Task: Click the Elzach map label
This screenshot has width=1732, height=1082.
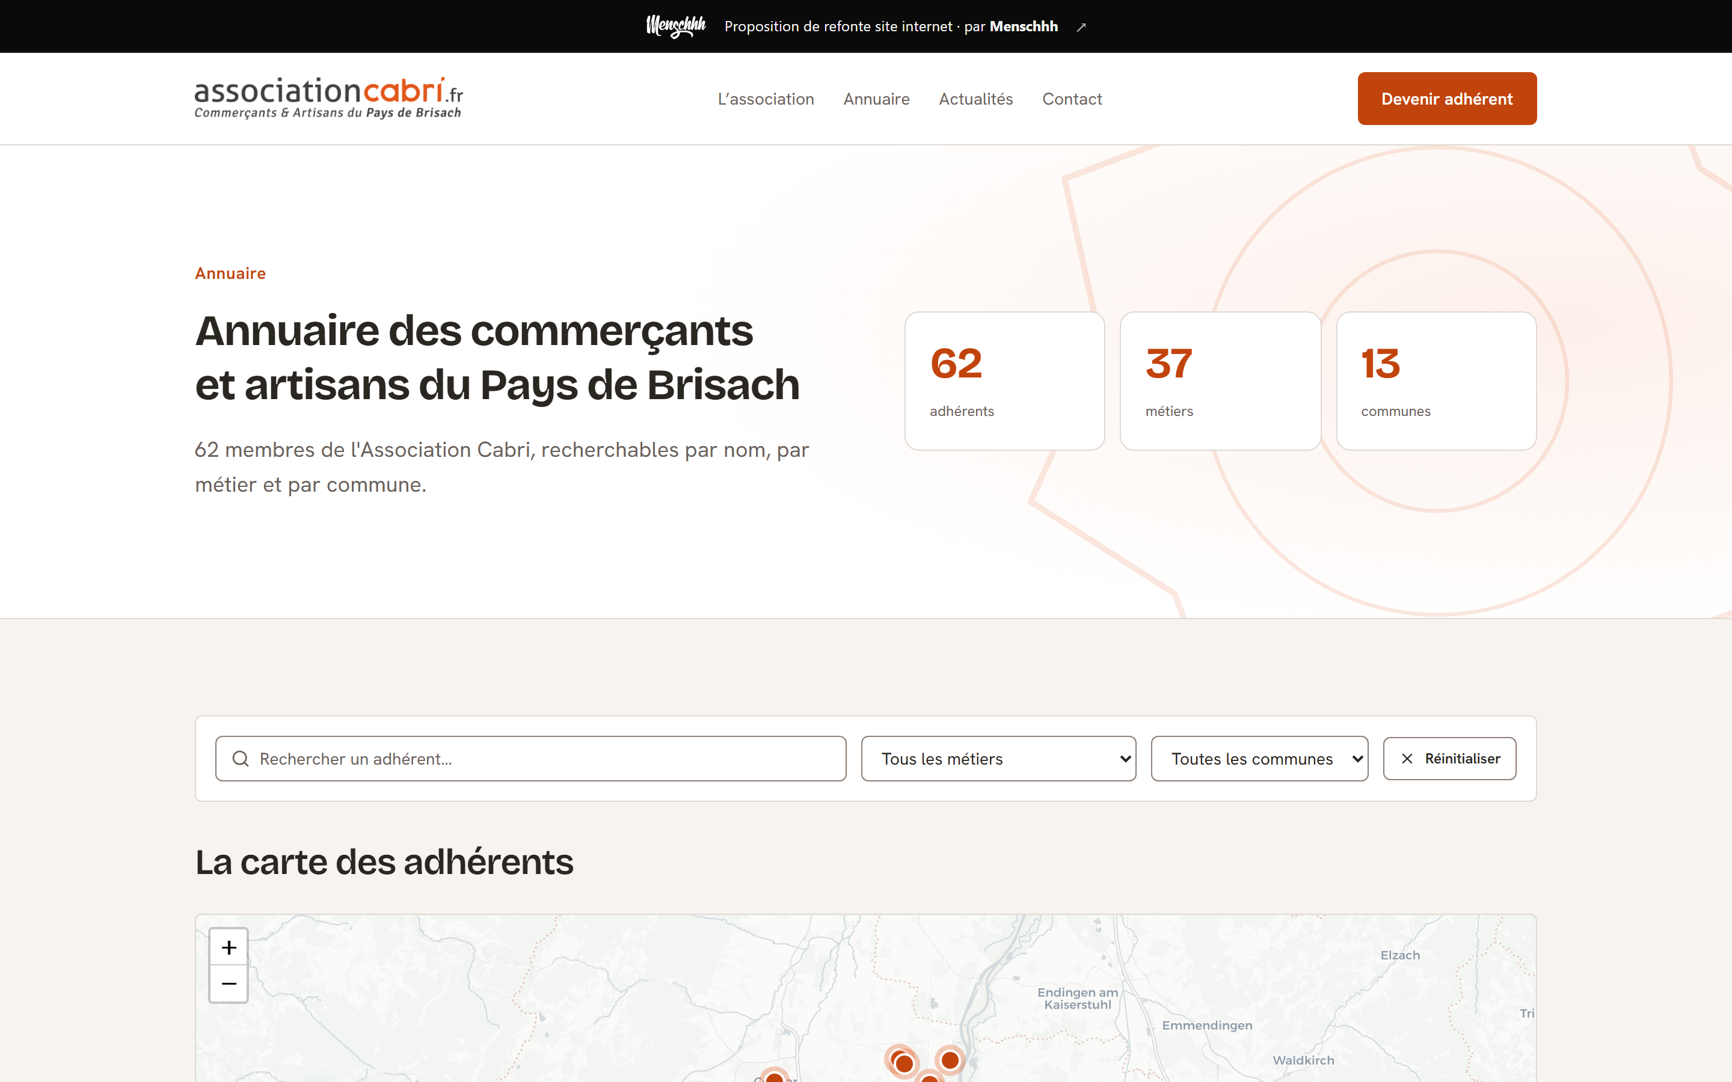Action: [1400, 955]
